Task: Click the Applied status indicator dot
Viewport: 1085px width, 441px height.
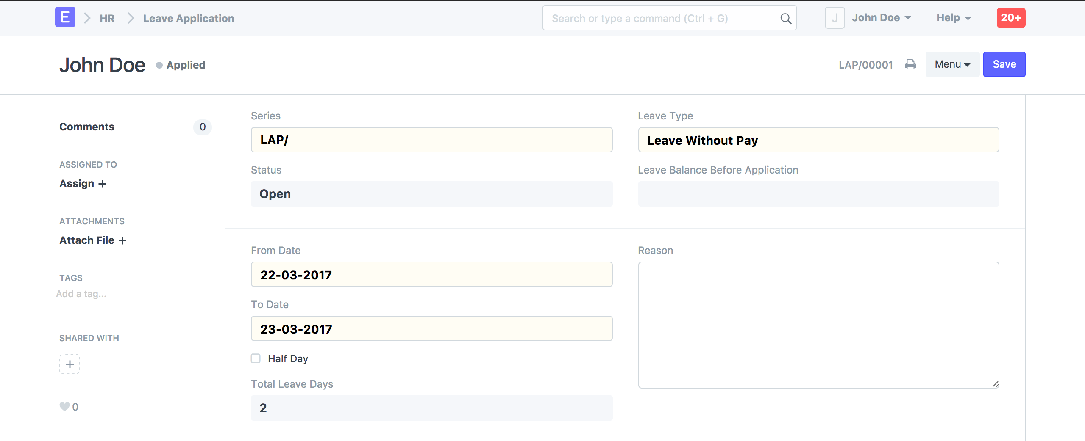Action: point(159,65)
